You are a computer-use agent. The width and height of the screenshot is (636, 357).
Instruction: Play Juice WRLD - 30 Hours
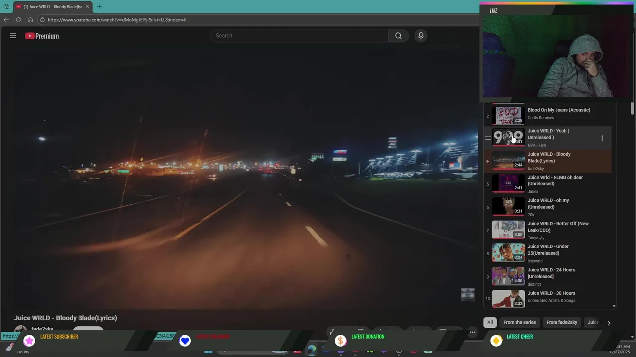pyautogui.click(x=552, y=293)
